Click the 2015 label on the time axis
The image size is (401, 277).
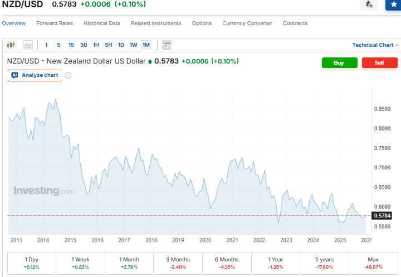(x=70, y=240)
